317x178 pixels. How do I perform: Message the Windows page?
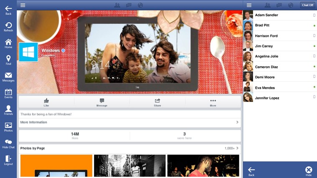click(102, 102)
